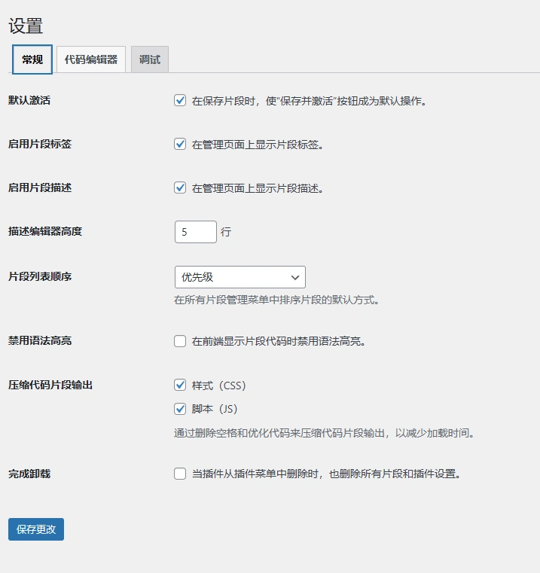Screen dimensions: 540x573
Task: Click the 片段列表顺序 setting title
Action: [x=40, y=276]
